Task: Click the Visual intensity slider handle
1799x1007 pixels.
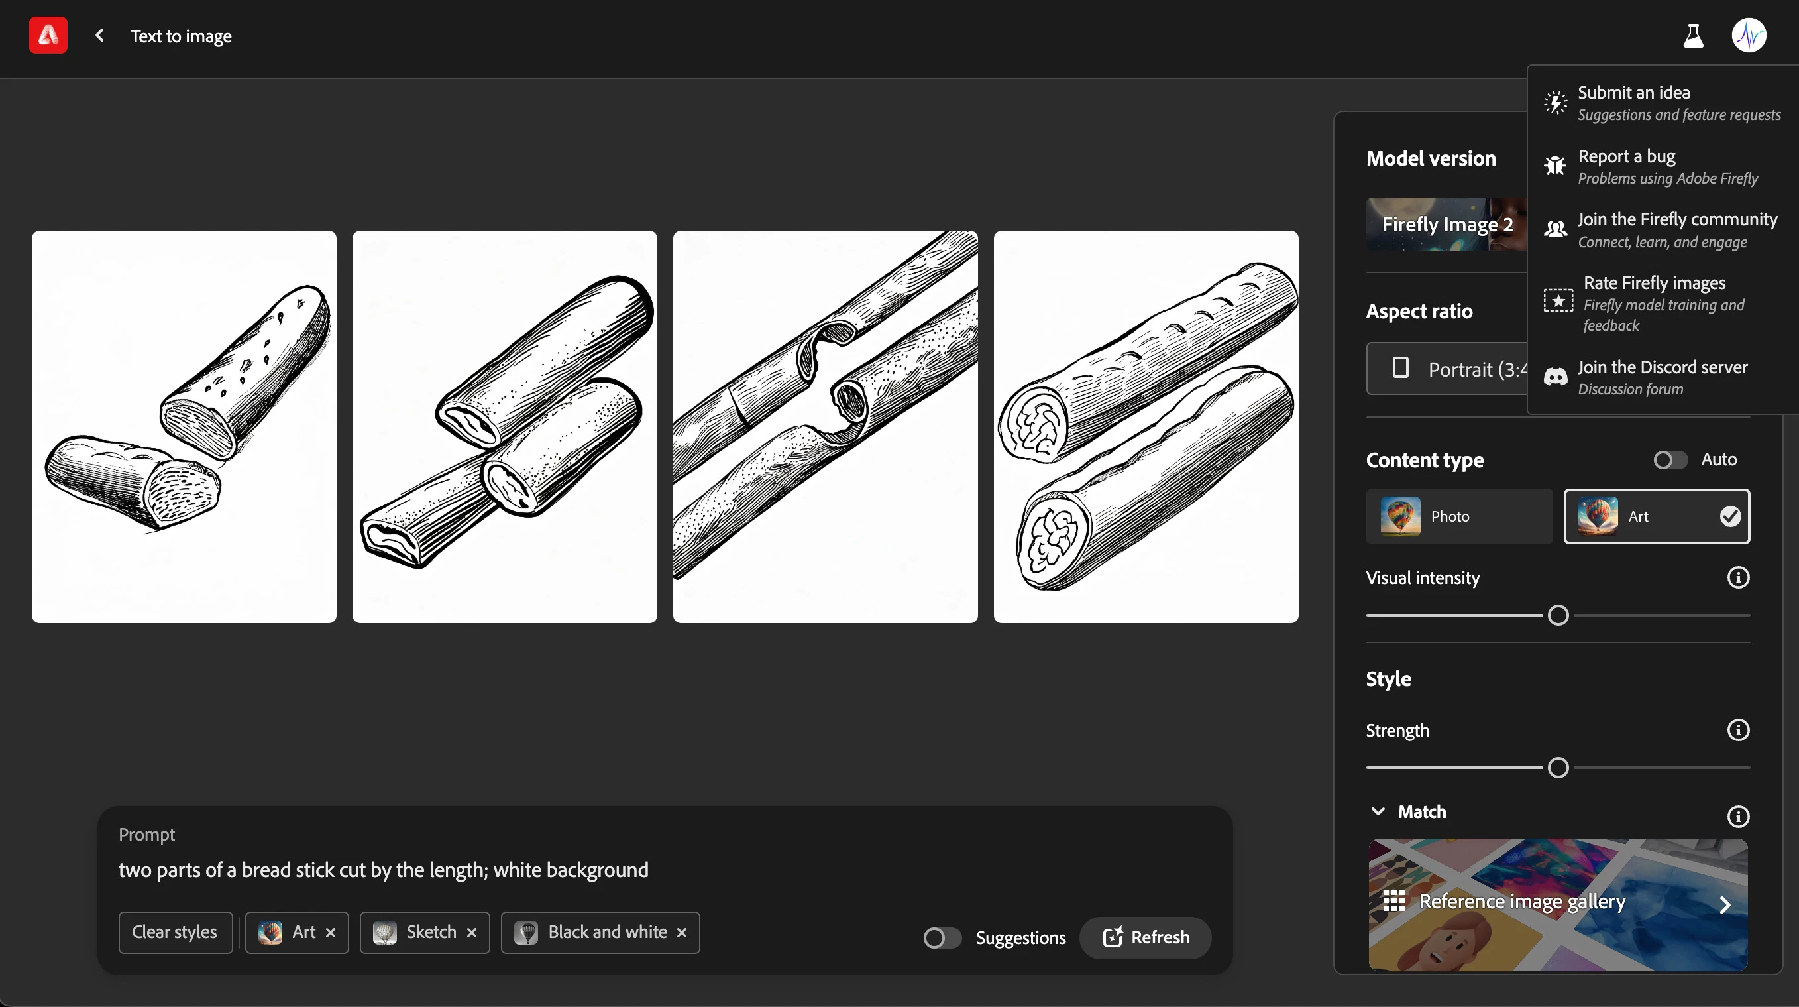Action: coord(1558,615)
